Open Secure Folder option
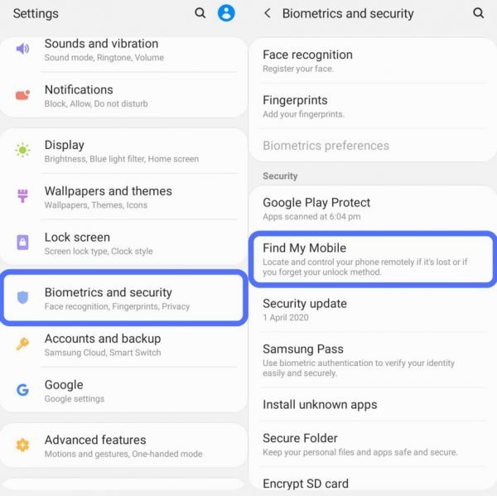This screenshot has width=497, height=496. (373, 445)
